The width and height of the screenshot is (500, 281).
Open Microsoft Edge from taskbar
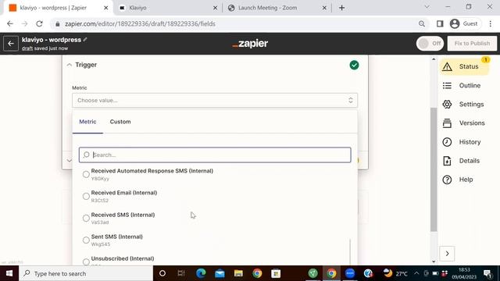tap(201, 273)
